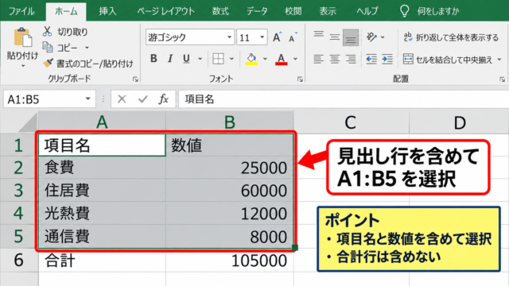Viewport: 509px width, 286px height.
Task: Switch to the データ tab
Action: click(257, 11)
